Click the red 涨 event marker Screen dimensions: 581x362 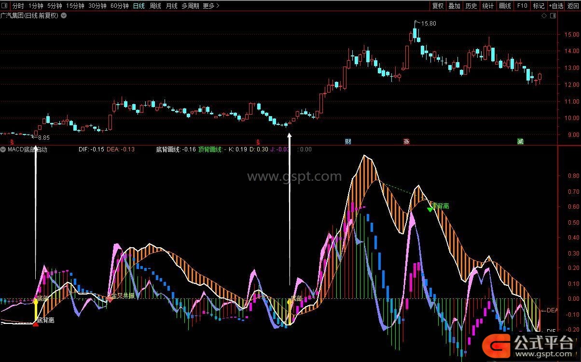(x=406, y=142)
